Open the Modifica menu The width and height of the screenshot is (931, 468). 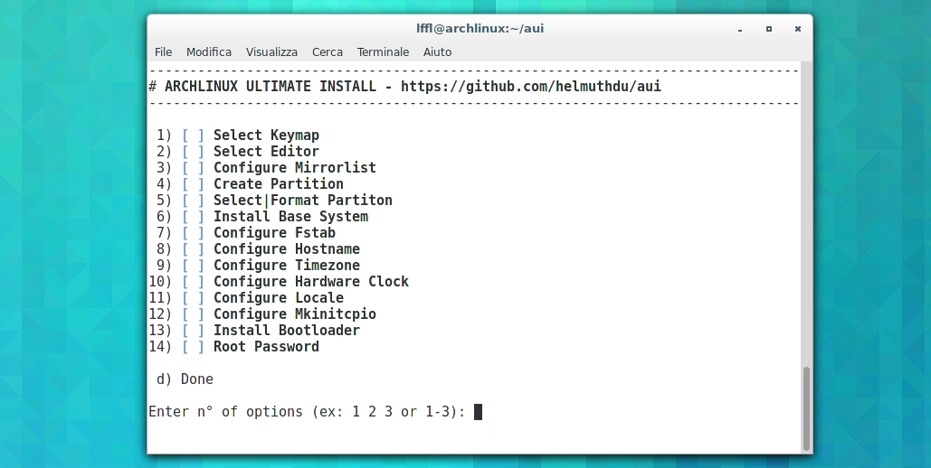point(209,52)
